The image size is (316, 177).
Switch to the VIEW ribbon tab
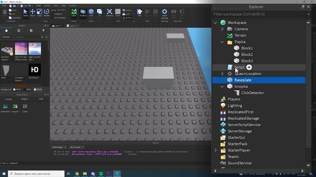pos(63,6)
